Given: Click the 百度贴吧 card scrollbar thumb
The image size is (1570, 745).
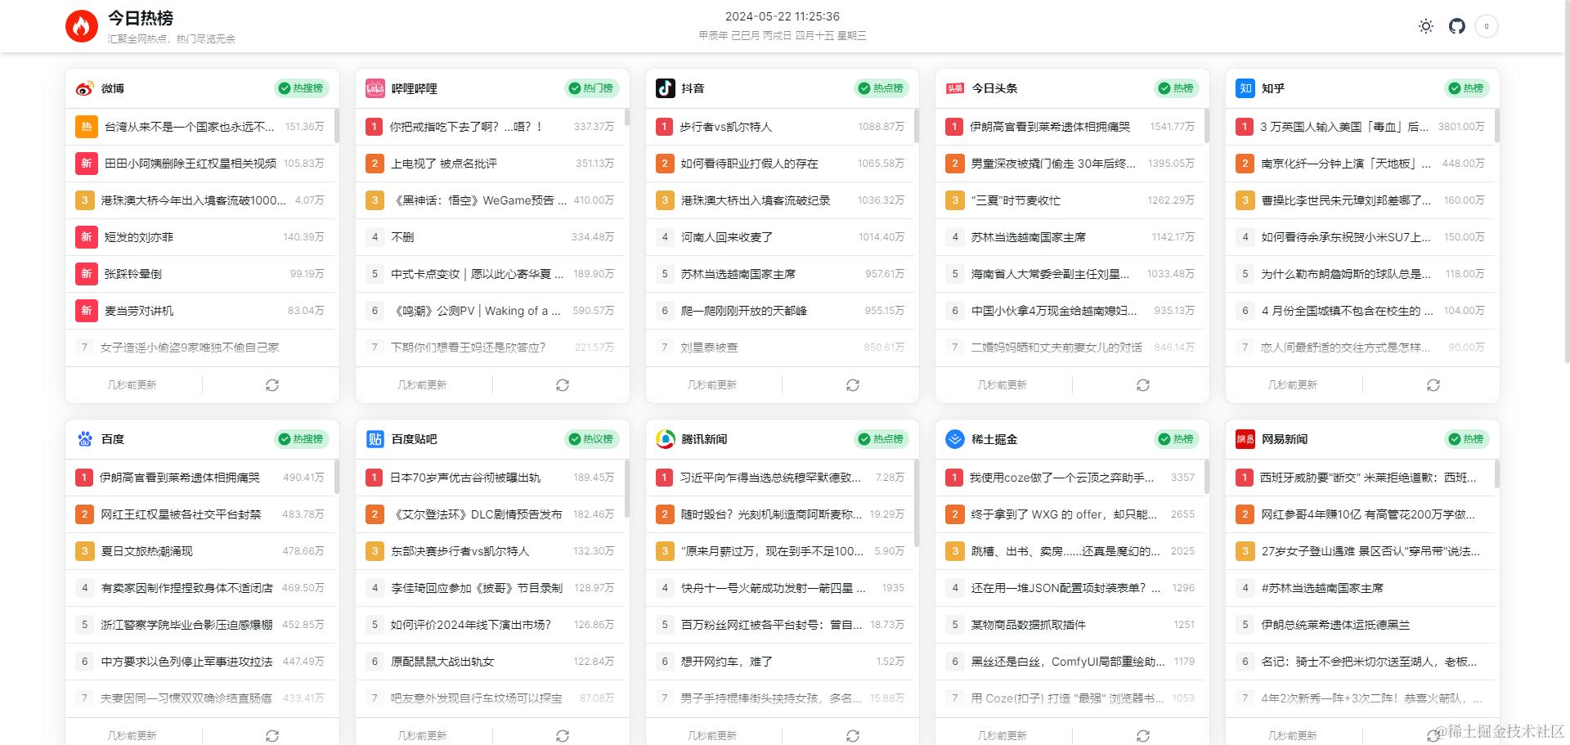Looking at the screenshot, I should 626,488.
